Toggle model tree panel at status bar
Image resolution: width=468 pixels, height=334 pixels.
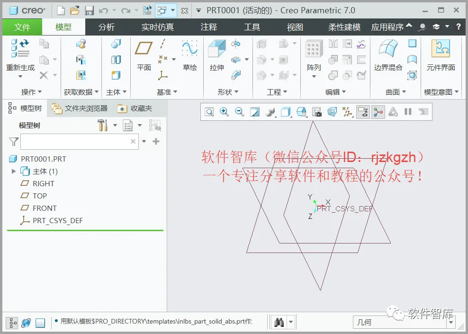[x=12, y=323]
